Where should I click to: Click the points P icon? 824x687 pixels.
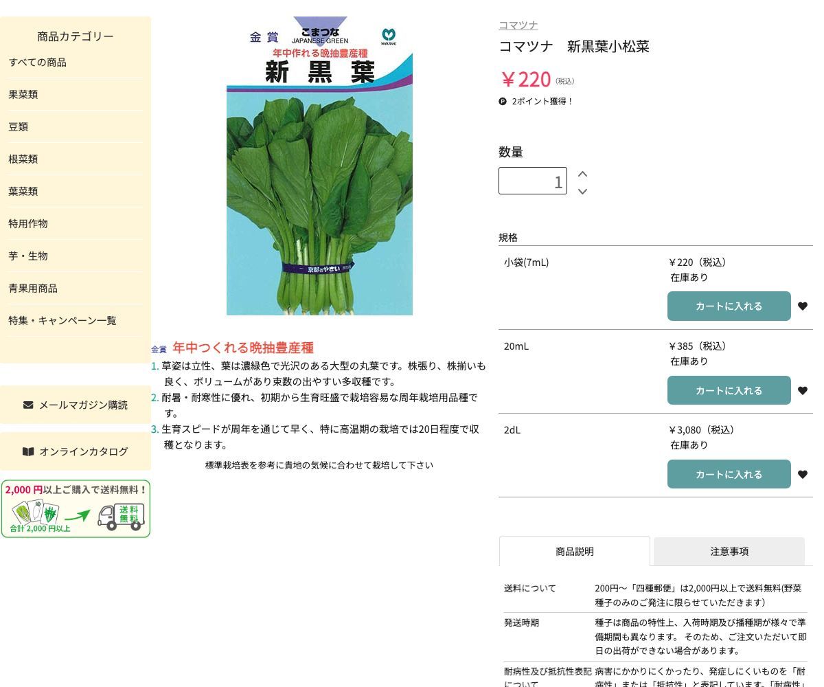point(503,102)
